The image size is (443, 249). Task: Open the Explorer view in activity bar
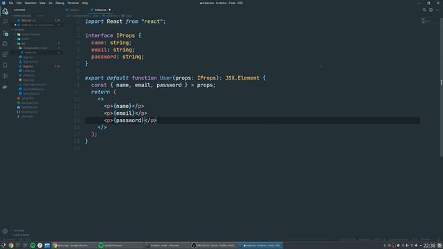5,12
